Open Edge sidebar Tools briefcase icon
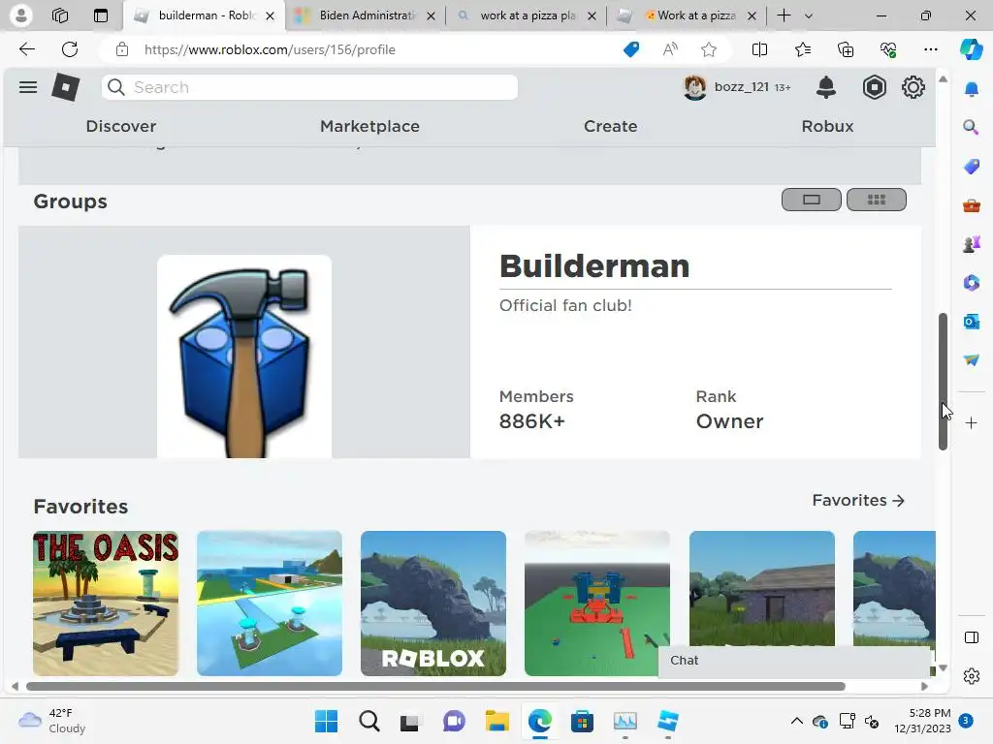 point(971,205)
